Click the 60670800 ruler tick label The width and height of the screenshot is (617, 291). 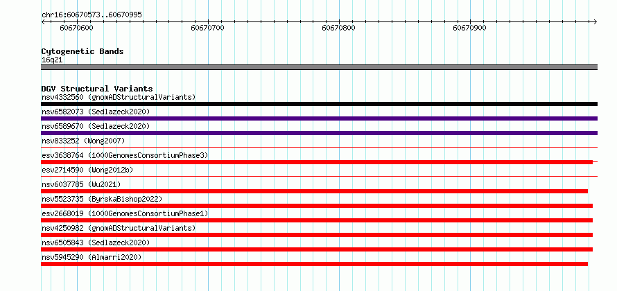coord(339,28)
